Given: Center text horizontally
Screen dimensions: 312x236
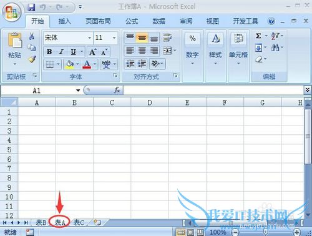Looking at the screenshot, I should [x=142, y=51].
